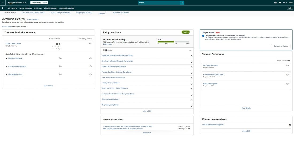
Task: Open the Order Defect Rate link
Action: pos(13,43)
